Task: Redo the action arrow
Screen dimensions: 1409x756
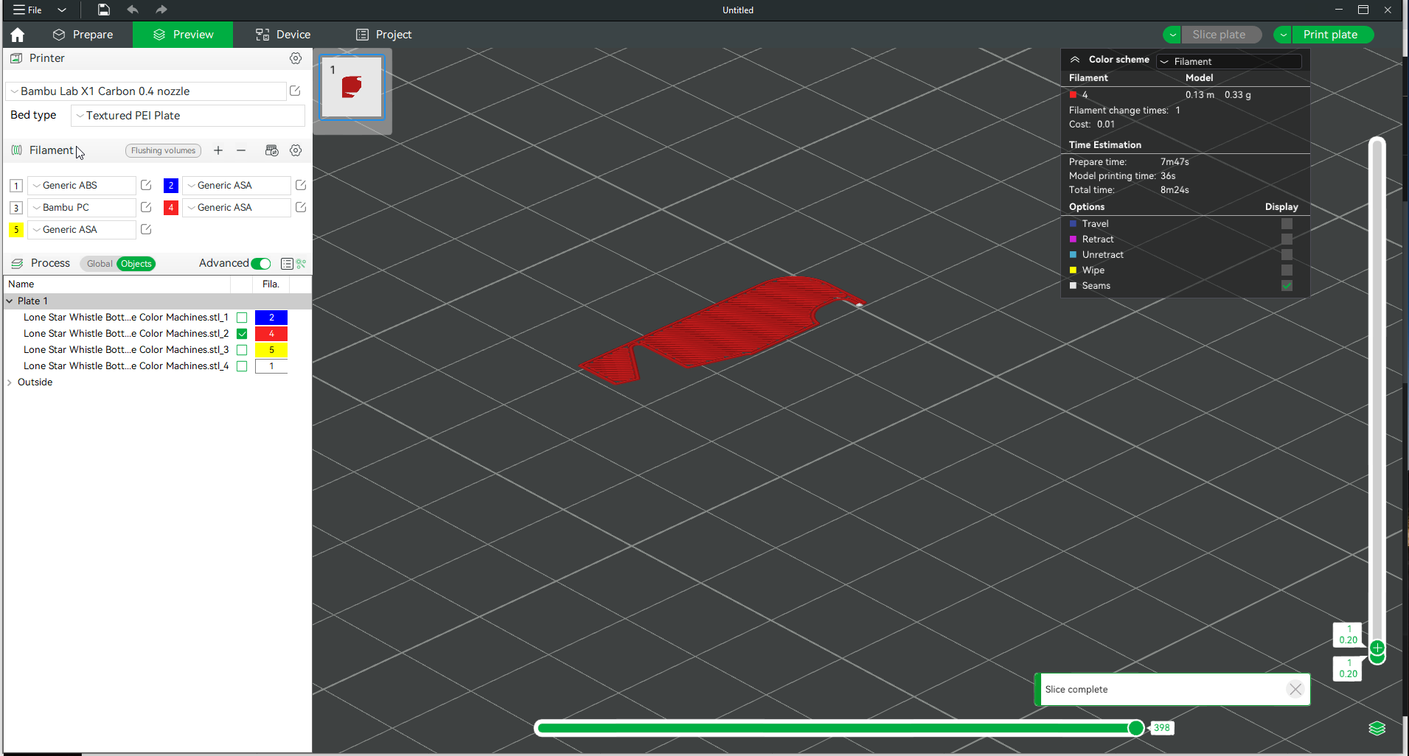Action: tap(161, 10)
